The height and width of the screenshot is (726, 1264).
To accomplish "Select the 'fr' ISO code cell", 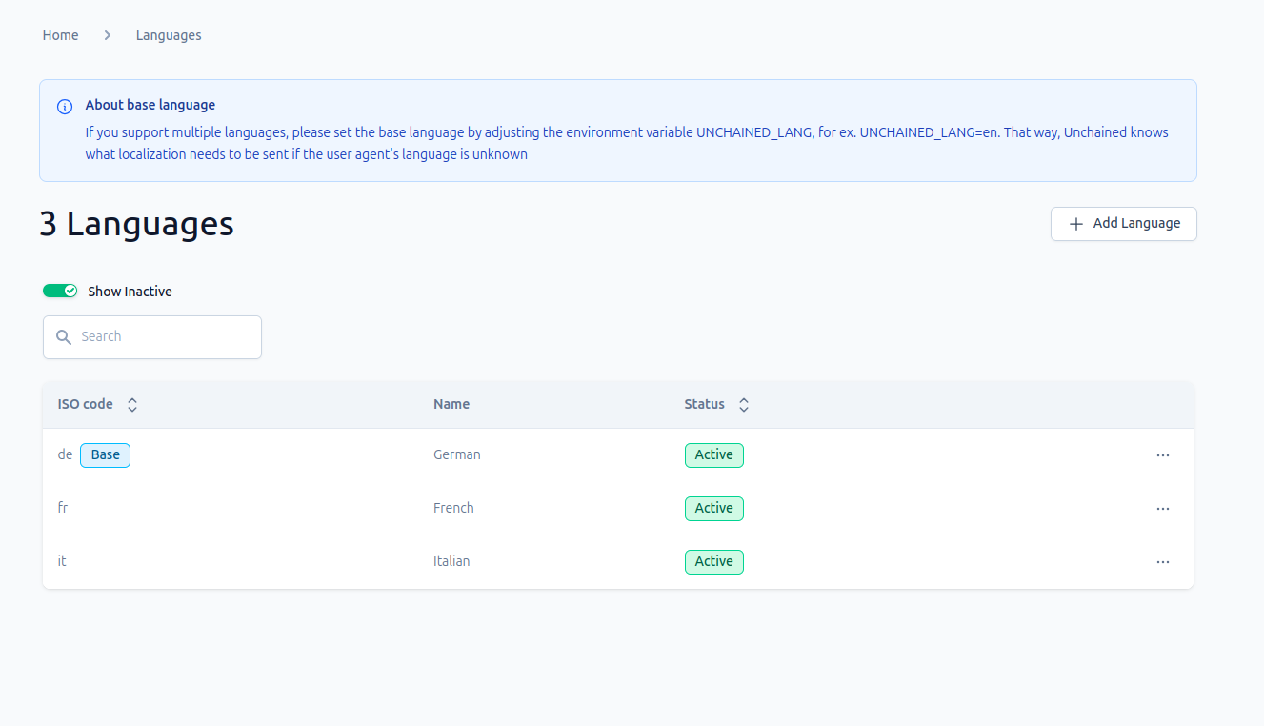I will [63, 508].
